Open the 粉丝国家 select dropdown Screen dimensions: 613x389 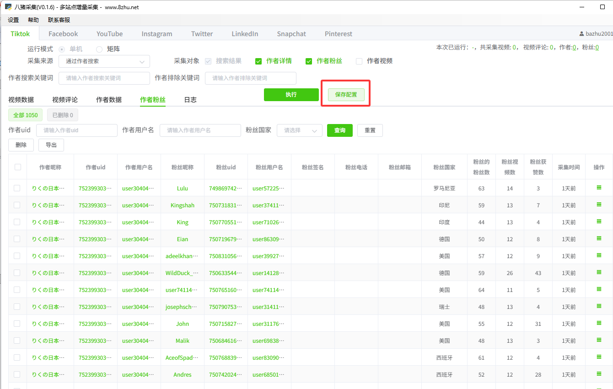tap(300, 130)
